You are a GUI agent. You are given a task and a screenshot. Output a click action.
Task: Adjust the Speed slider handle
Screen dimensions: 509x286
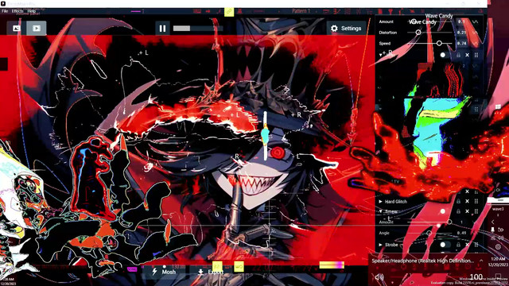(x=439, y=43)
